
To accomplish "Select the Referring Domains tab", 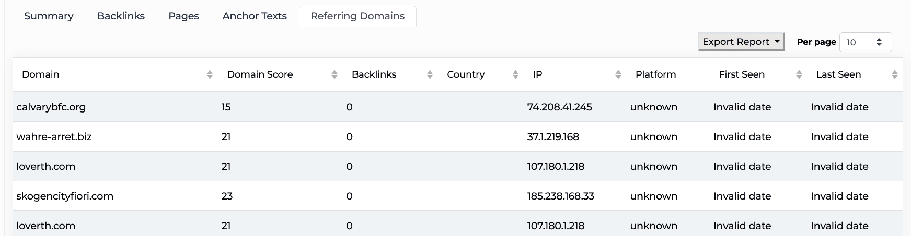I will (x=358, y=16).
